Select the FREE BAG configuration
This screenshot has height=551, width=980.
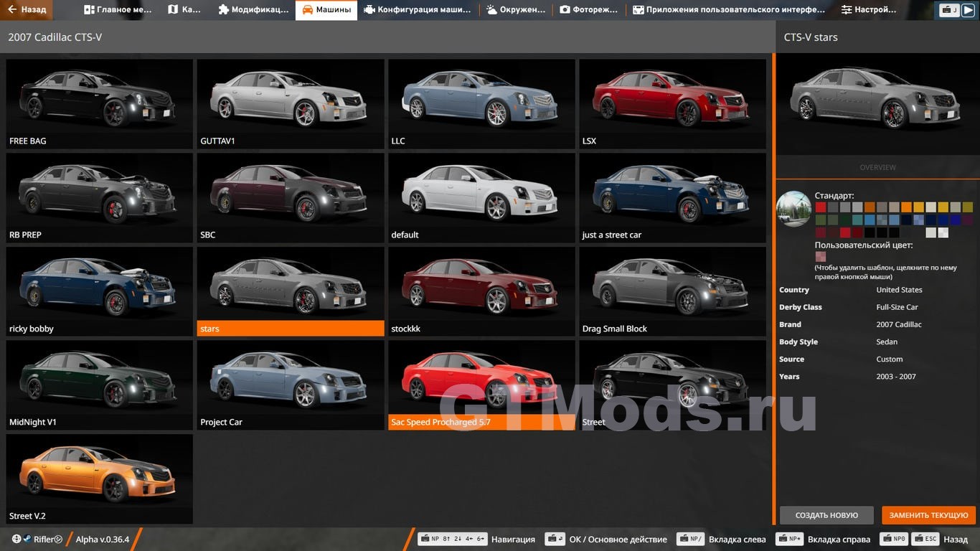tap(99, 104)
